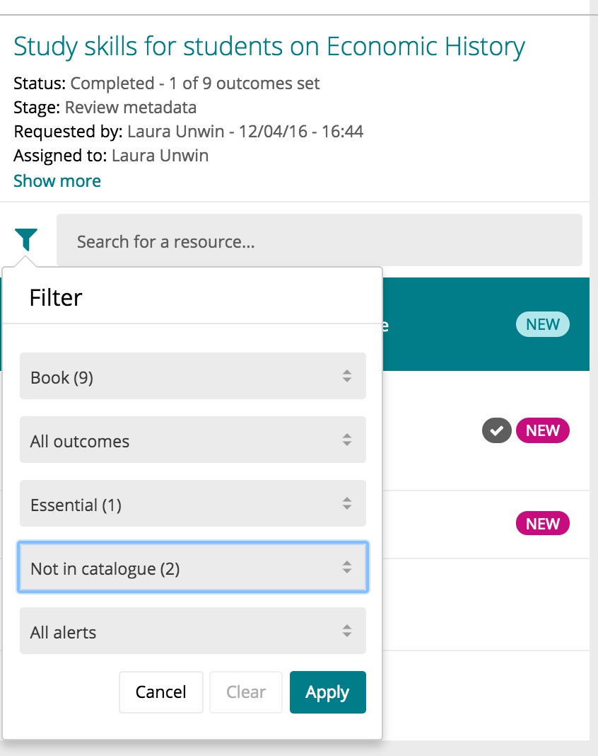Click the teal filter funnel icon
The height and width of the screenshot is (756, 598).
click(26, 240)
